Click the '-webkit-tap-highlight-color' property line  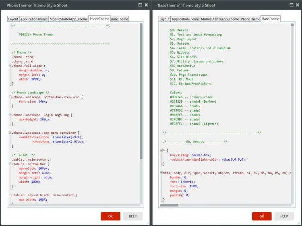pos(208,160)
